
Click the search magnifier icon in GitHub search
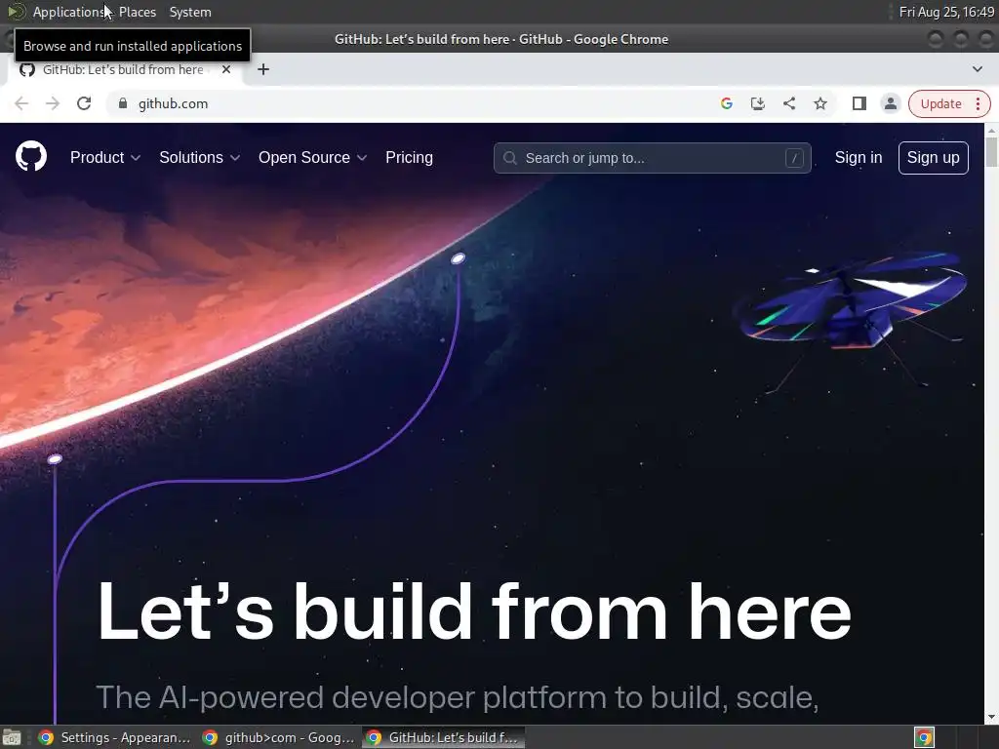509,158
